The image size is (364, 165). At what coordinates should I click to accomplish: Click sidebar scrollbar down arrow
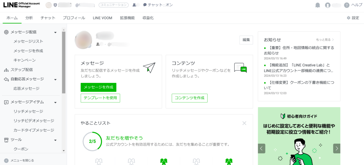[64, 151]
